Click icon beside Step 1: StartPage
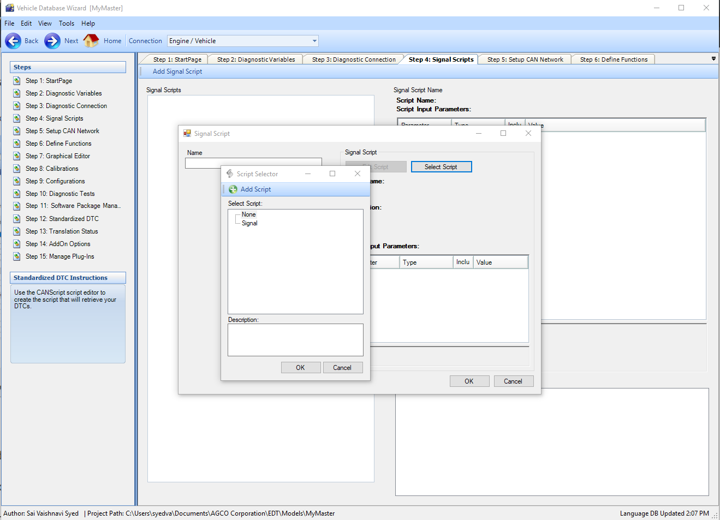This screenshot has width=720, height=520. point(17,81)
